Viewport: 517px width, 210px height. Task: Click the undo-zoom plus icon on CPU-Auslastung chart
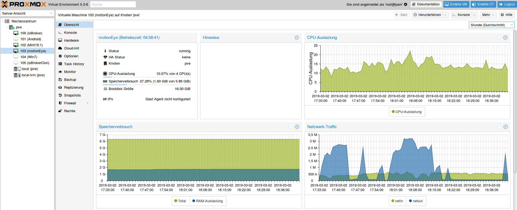pos(505,38)
